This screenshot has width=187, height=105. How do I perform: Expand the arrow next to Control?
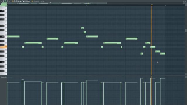6,77
